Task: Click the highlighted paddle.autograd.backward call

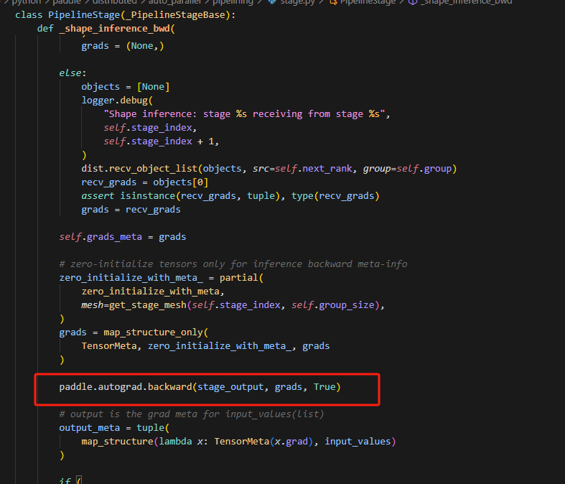Action: click(x=200, y=387)
